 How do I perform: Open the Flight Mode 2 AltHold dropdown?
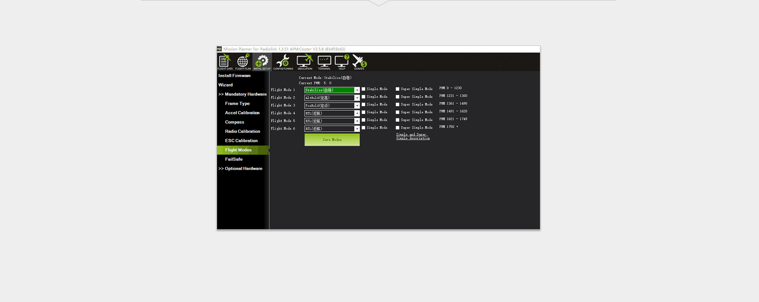[357, 98]
